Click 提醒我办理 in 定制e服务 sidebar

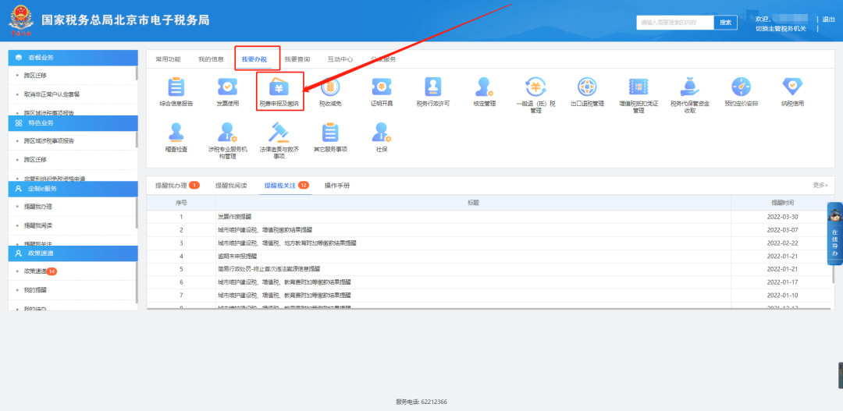(37, 207)
